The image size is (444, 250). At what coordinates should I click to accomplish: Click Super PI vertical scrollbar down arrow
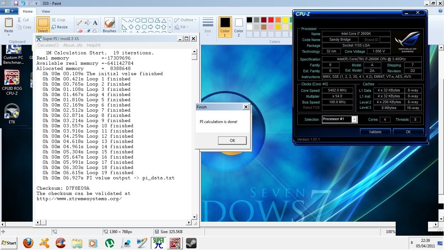(x=194, y=217)
